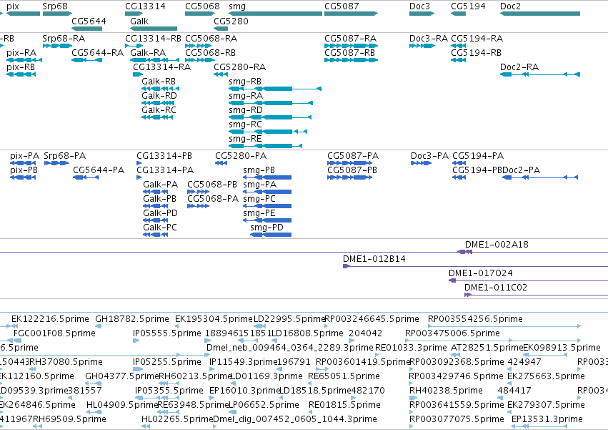Select transcript smg-RE
The height and width of the screenshot is (430, 608).
pos(266,146)
